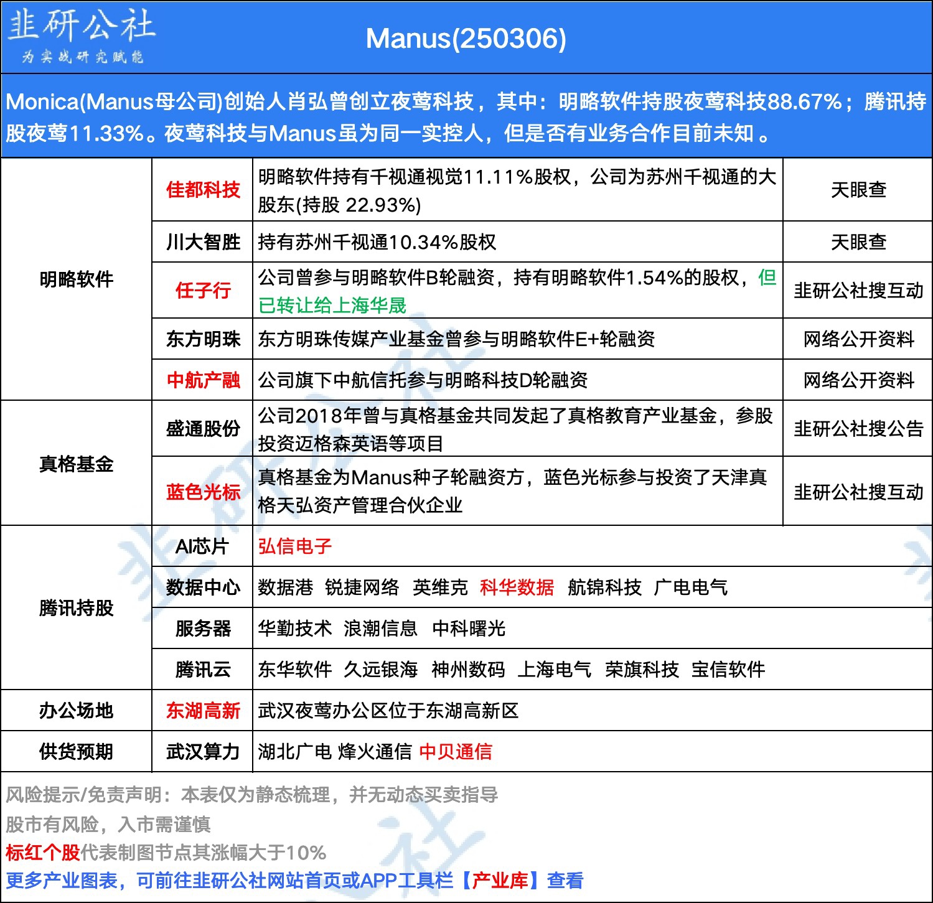Screen dimensions: 933x903
Task: Click the 东方明珠 stock name
Action: (x=203, y=339)
